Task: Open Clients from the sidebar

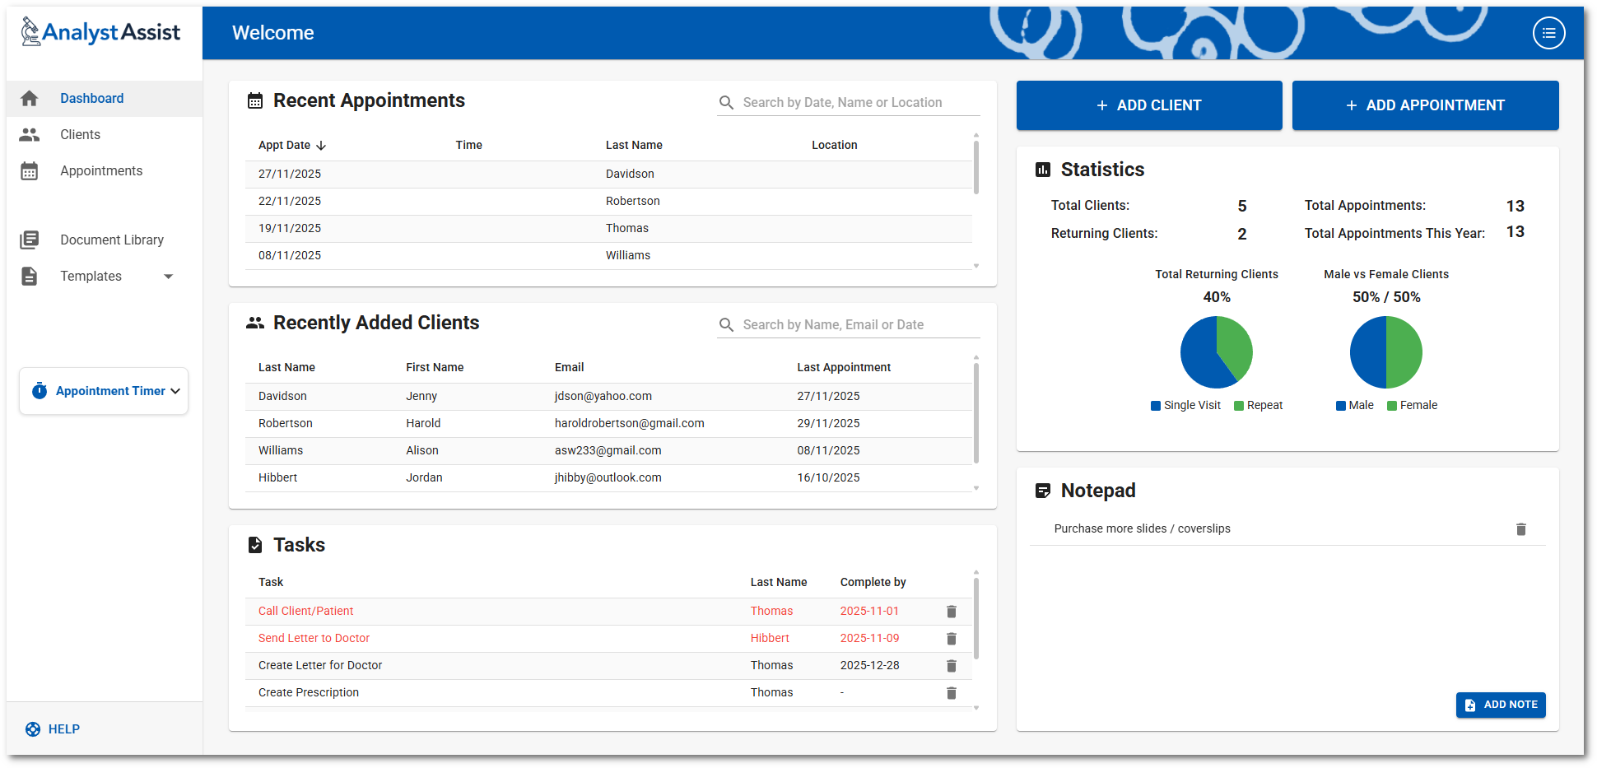Action: pos(80,134)
